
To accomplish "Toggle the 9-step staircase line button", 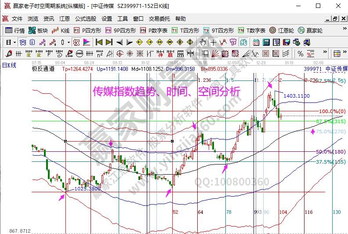I will 53,42.
